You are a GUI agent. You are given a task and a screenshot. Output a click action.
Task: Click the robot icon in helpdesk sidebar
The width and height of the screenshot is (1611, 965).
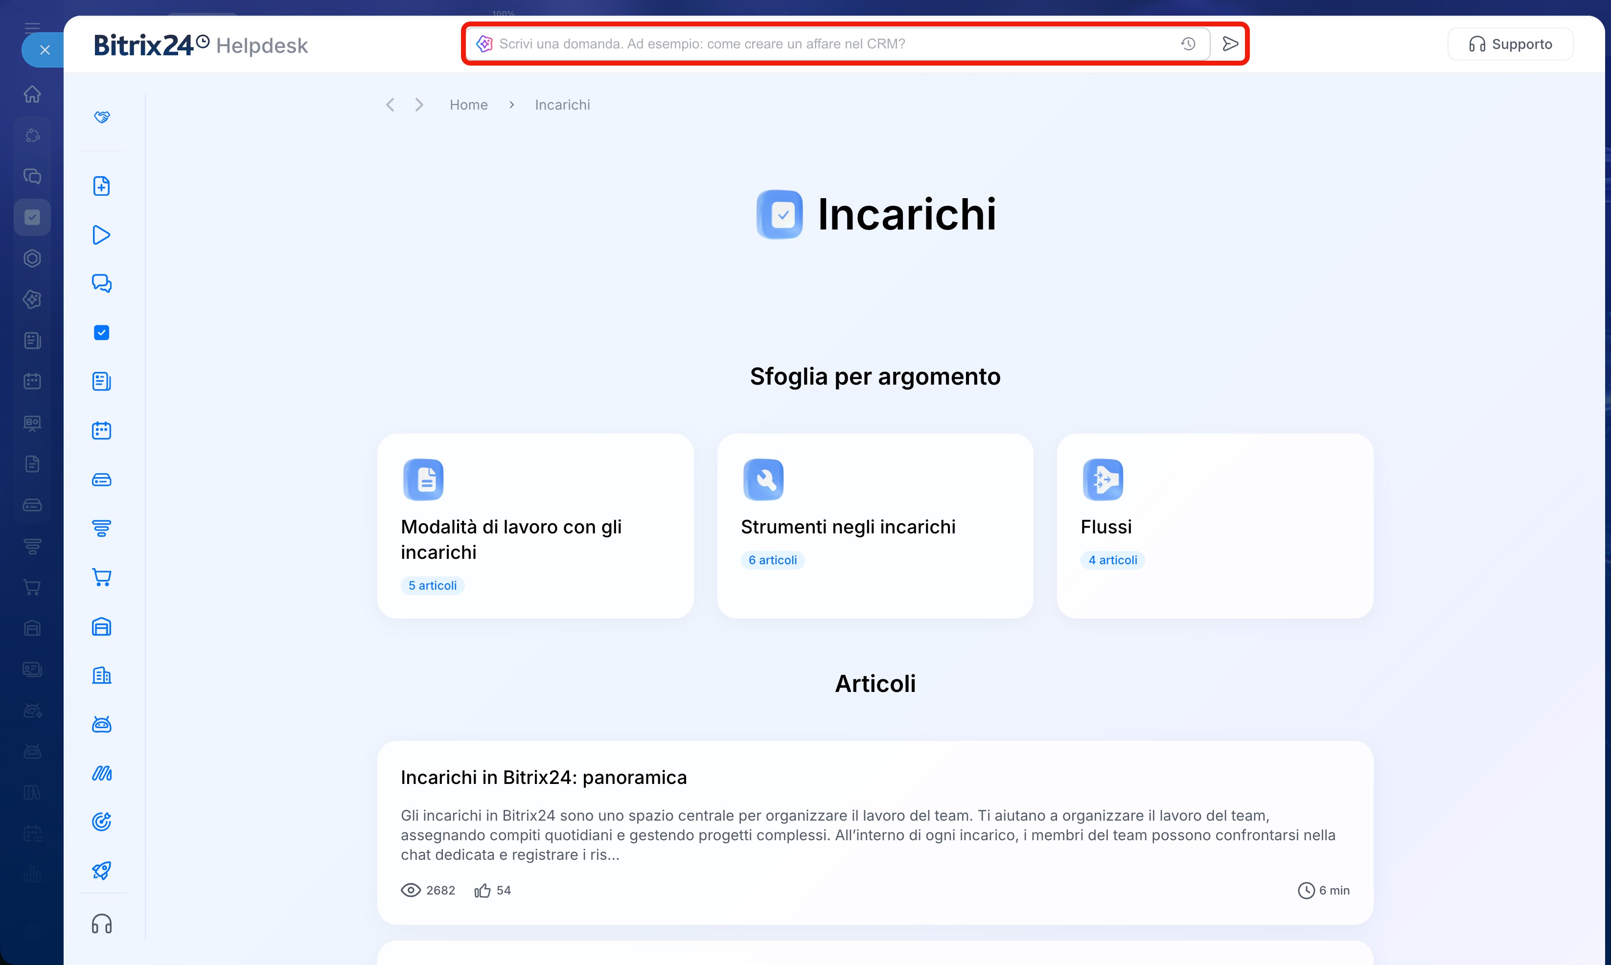point(101,724)
